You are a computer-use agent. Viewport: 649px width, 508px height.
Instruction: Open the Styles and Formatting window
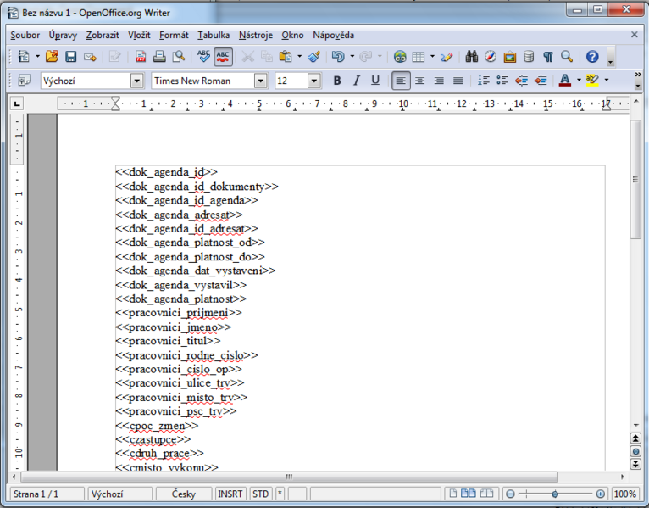click(x=24, y=81)
